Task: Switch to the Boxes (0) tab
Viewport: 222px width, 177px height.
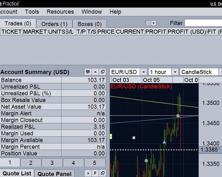Action: 90,24
